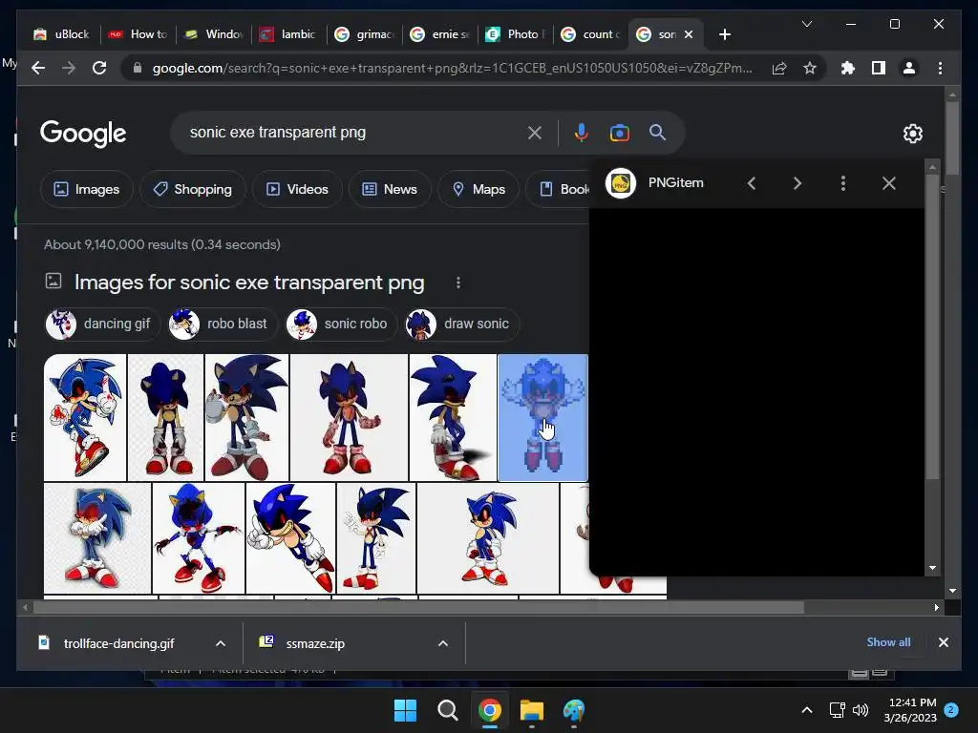This screenshot has height=733, width=978.
Task: Filter results by News
Action: point(390,189)
